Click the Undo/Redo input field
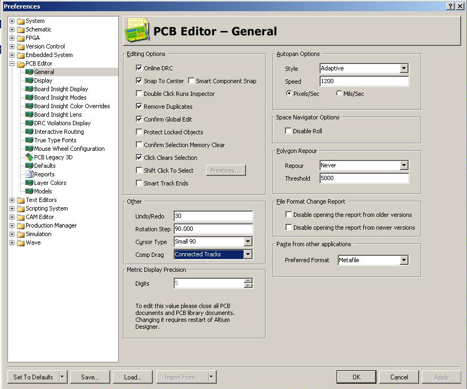The image size is (467, 389). coord(213,216)
